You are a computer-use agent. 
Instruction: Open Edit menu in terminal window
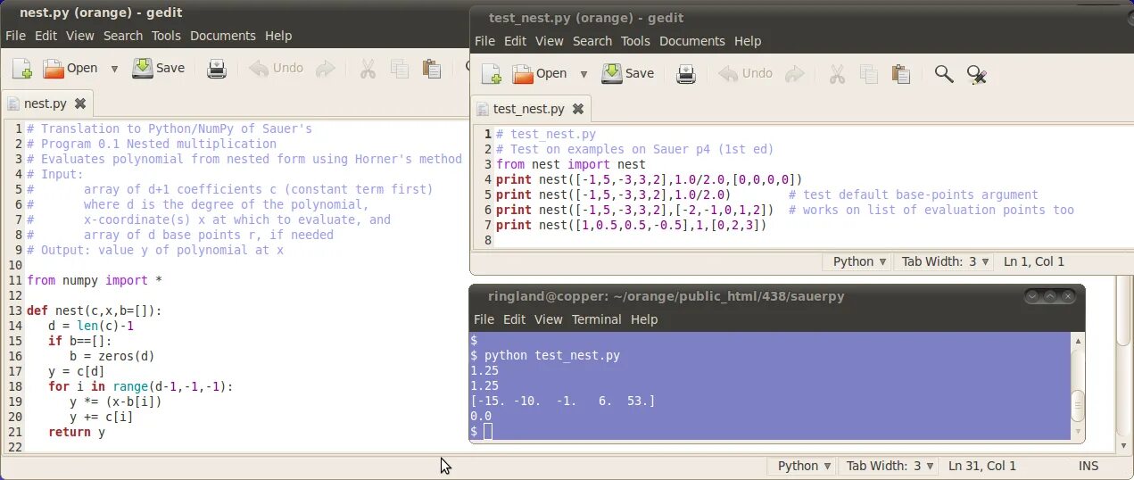click(515, 319)
